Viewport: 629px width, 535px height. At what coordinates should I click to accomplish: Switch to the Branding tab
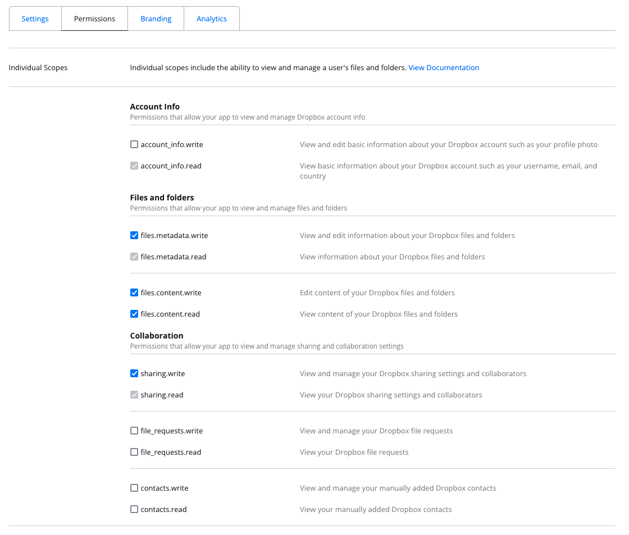tap(156, 19)
